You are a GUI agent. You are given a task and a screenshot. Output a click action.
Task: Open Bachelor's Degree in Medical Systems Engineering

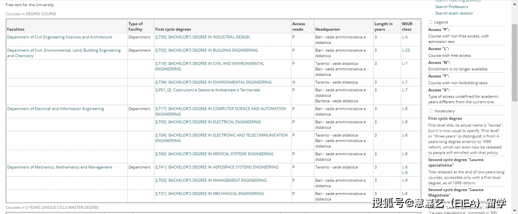[x=221, y=154]
